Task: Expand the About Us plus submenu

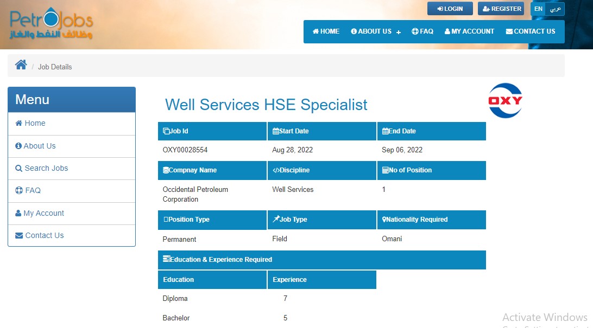Action: [398, 32]
